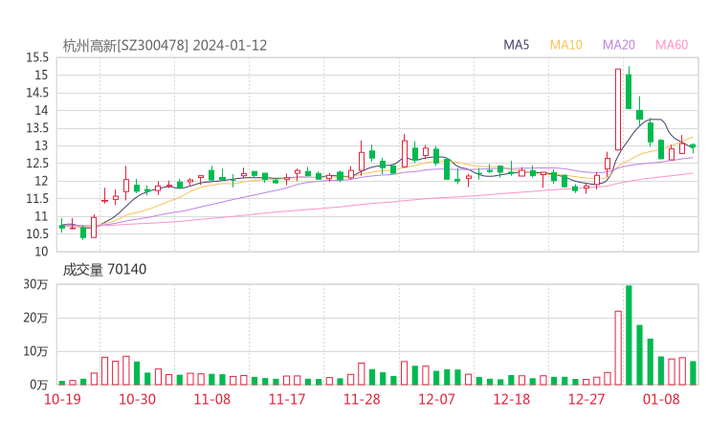Click the 12-07 date axis label
Viewport: 708px width, 421px height.
click(x=436, y=399)
